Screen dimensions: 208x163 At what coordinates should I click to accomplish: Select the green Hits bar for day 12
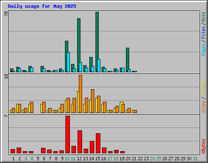point(79,45)
